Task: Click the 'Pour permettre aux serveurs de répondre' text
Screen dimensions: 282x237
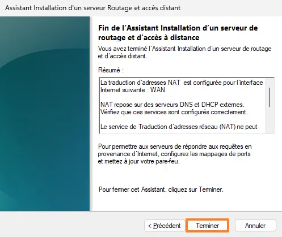Action: [175, 150]
